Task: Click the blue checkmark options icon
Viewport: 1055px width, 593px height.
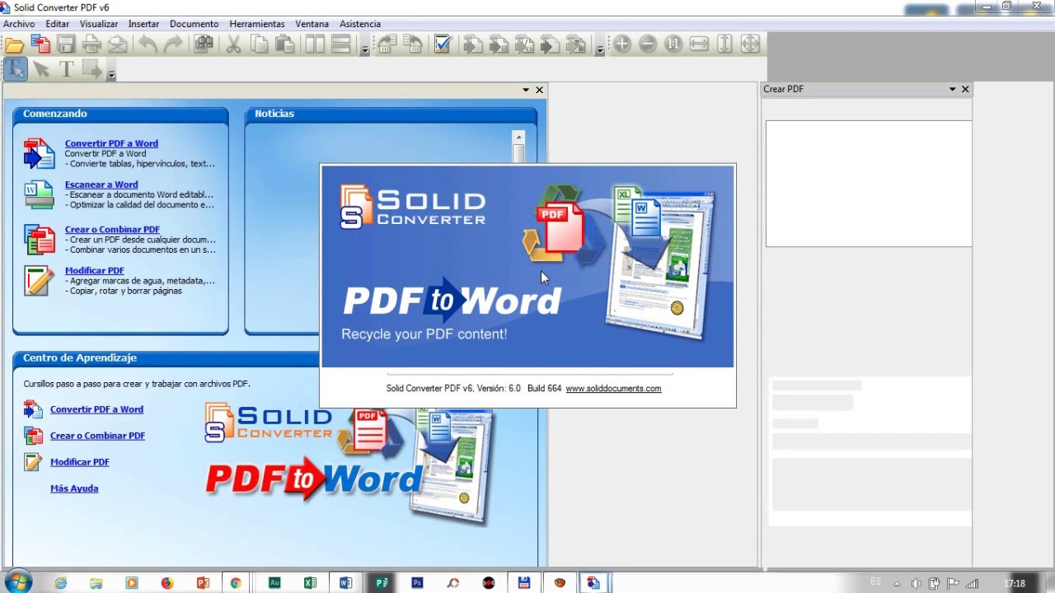Action: click(443, 44)
